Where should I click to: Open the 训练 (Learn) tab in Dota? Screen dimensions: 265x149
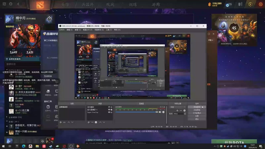[x=133, y=4]
